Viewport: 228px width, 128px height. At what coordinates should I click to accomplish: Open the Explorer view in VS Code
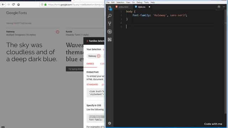coord(110,8)
